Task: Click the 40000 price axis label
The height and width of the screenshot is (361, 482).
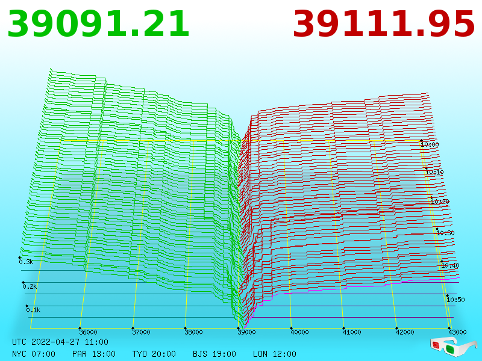Action: 299,332
